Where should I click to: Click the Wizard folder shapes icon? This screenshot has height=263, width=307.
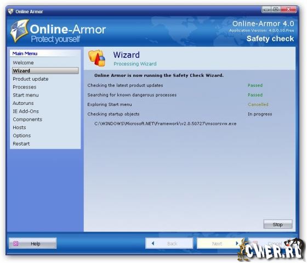pos(97,58)
